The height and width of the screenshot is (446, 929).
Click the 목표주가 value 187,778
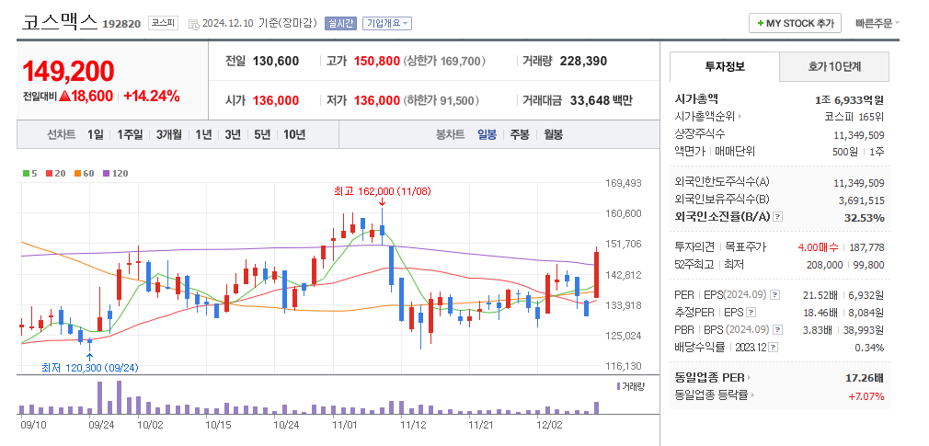tap(866, 247)
